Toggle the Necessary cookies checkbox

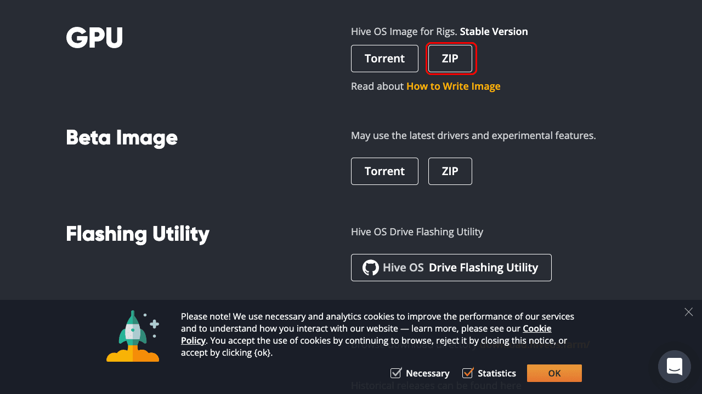point(395,373)
